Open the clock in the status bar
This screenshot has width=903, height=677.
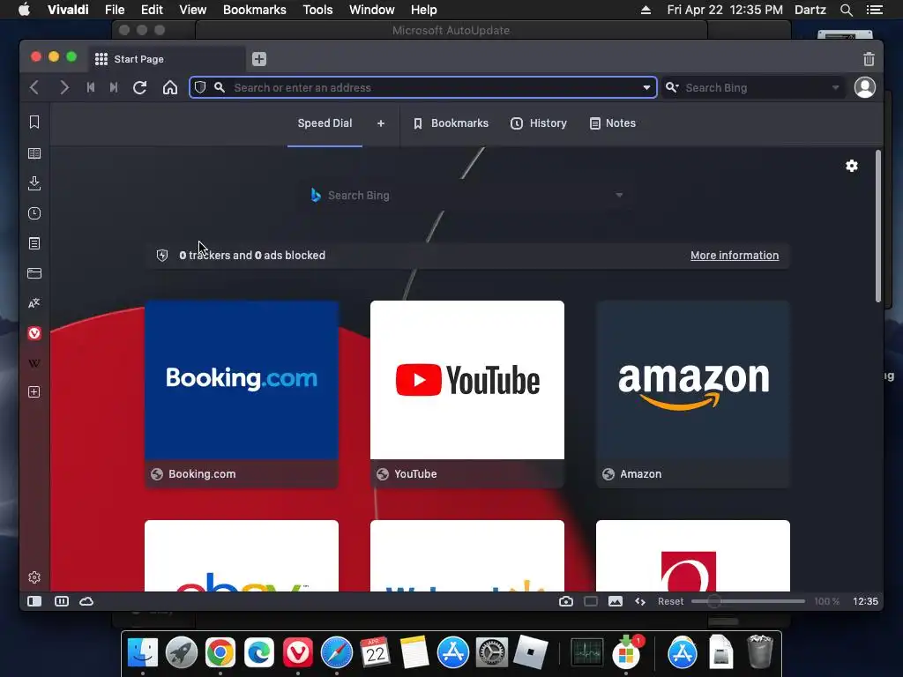click(x=865, y=601)
